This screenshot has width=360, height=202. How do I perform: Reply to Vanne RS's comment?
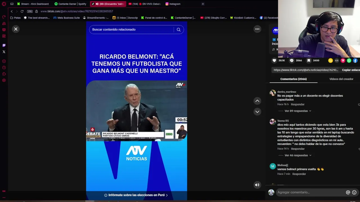pyautogui.click(x=298, y=149)
